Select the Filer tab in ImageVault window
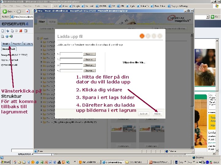 [42, 22]
